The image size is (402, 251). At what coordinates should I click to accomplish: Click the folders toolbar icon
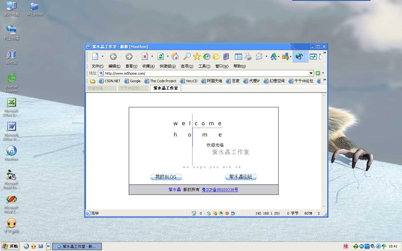pyautogui.click(x=216, y=56)
